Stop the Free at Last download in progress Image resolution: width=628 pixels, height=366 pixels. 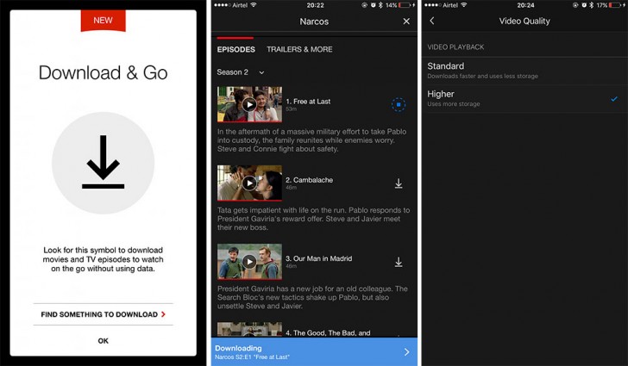click(x=399, y=105)
